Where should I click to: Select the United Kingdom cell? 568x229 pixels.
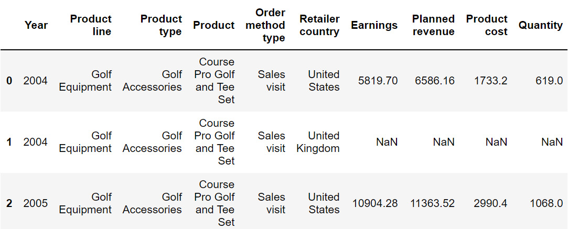(x=318, y=142)
